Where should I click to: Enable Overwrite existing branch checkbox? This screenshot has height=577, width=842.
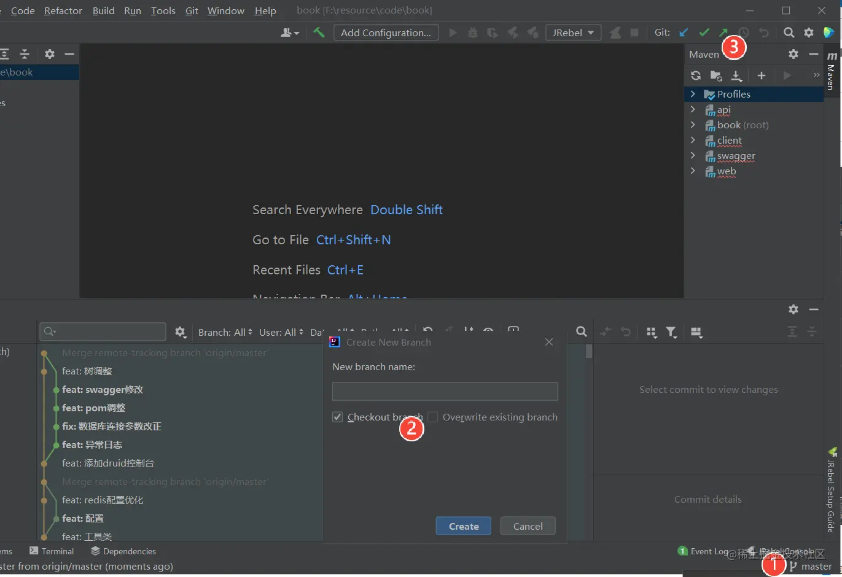433,417
